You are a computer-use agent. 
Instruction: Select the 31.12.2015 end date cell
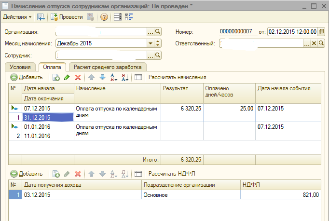coord(47,117)
